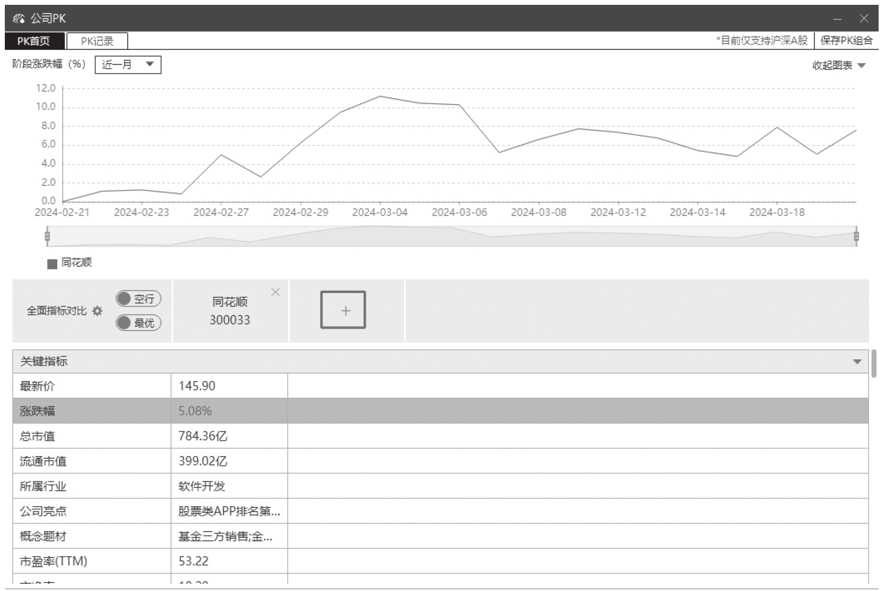Click the vertical scrollbar of indicators table
Image resolution: width=881 pixels, height=591 pixels.
coord(874,364)
